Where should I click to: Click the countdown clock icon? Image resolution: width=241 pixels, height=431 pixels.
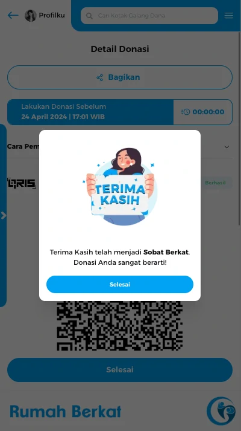(186, 112)
